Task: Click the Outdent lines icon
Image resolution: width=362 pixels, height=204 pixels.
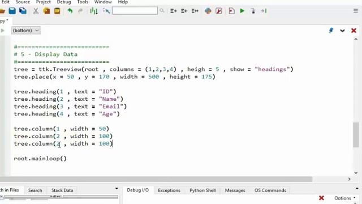Action: (184, 11)
